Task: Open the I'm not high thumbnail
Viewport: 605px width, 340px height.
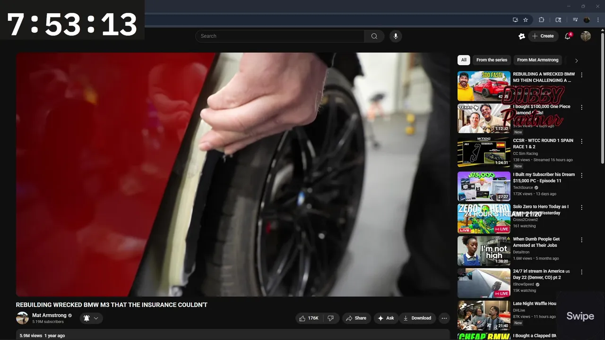Action: [x=484, y=251]
